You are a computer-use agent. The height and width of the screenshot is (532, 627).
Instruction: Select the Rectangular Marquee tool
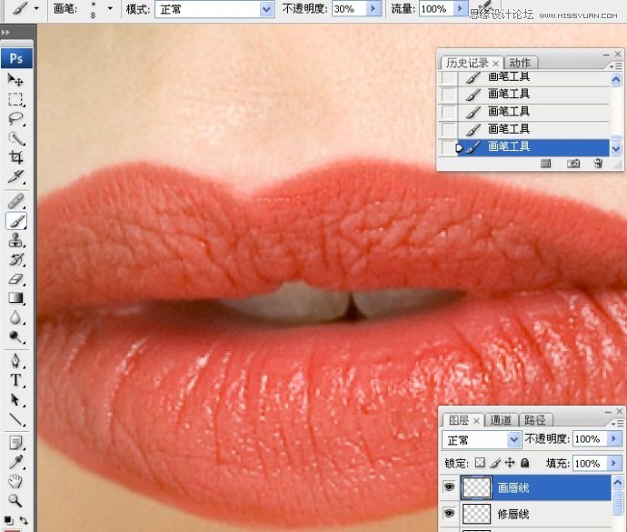coord(15,99)
